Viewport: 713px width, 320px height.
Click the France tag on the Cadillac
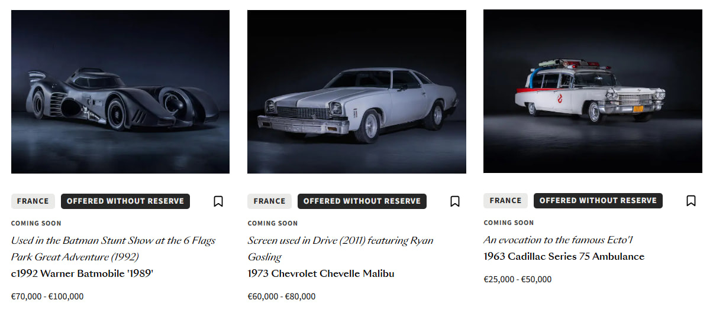click(505, 201)
